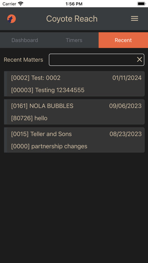Switch to the Dashboard tab
The height and width of the screenshot is (263, 148).
25,40
